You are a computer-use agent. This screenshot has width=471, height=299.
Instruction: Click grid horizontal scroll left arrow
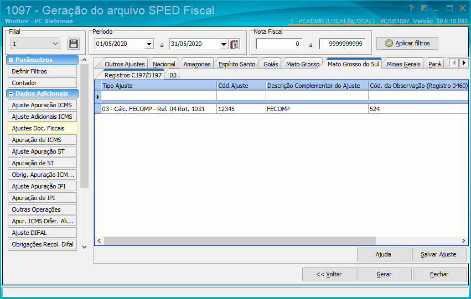(99, 240)
